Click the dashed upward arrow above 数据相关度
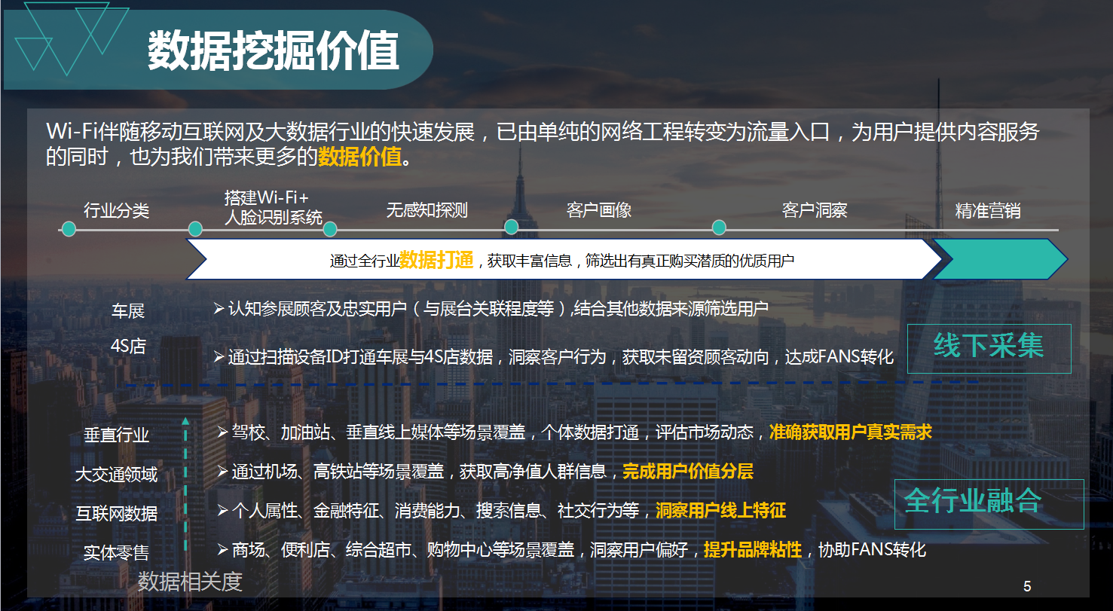This screenshot has width=1113, height=611. pos(185,482)
